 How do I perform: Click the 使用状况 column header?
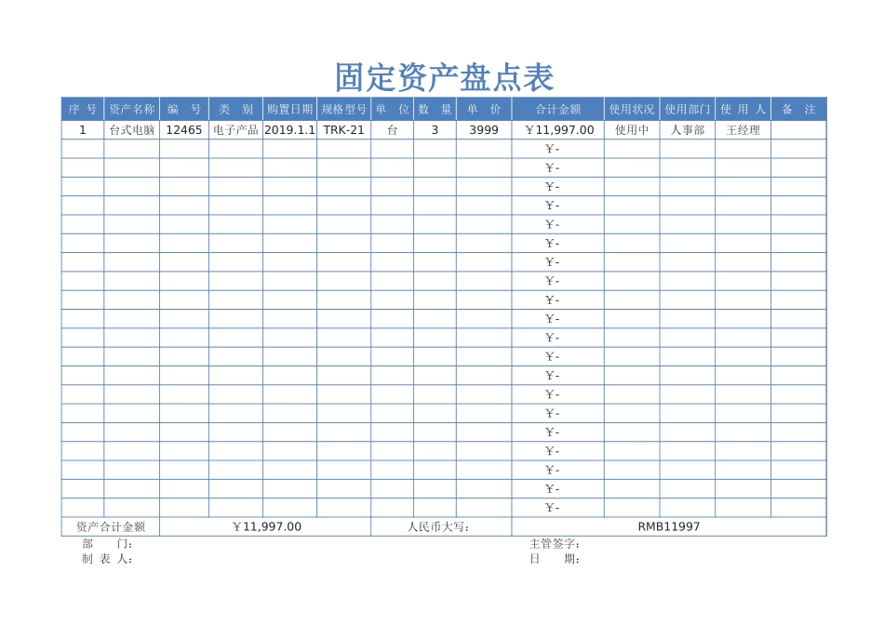[632, 108]
